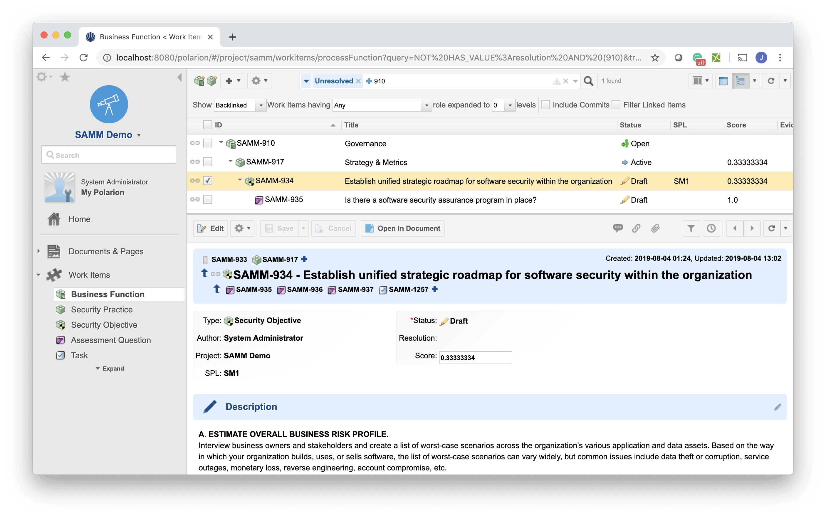The height and width of the screenshot is (518, 826).
Task: Click the Edit button
Action: pos(211,228)
